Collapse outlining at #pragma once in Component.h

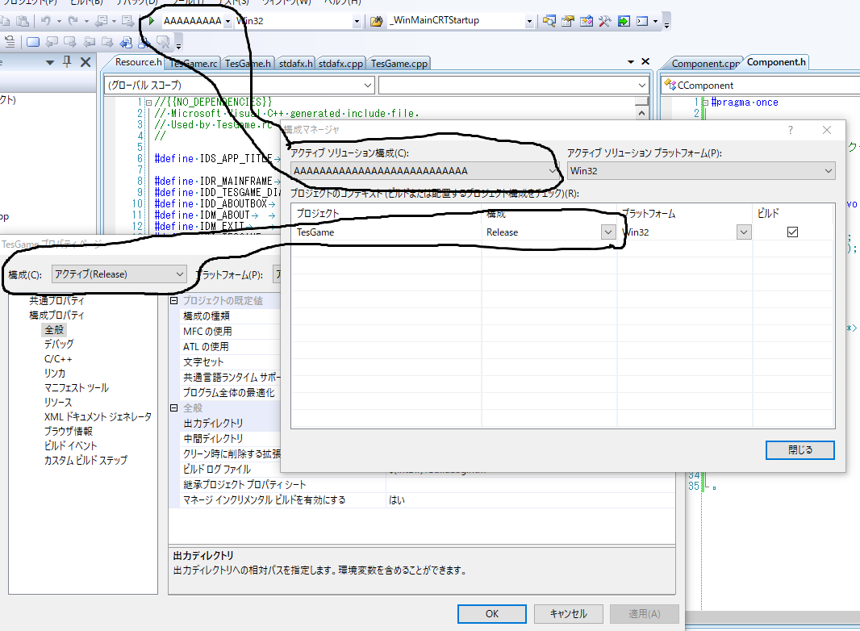[x=706, y=102]
